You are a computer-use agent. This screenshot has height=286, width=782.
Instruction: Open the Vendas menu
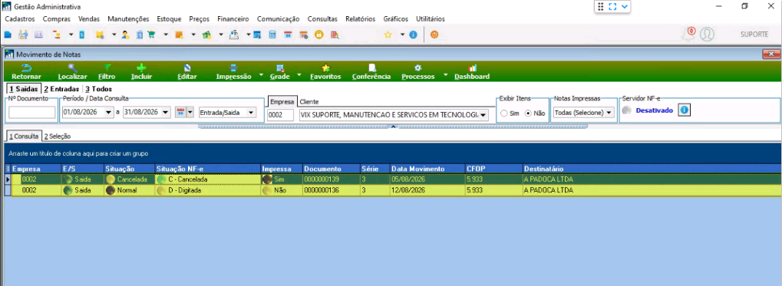(x=89, y=19)
